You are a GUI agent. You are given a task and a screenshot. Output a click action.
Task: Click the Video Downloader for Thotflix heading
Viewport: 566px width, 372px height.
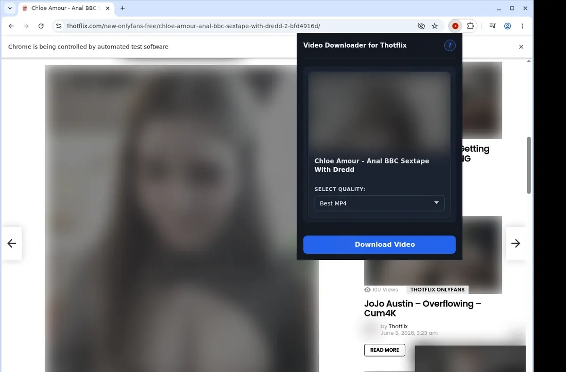click(x=355, y=45)
